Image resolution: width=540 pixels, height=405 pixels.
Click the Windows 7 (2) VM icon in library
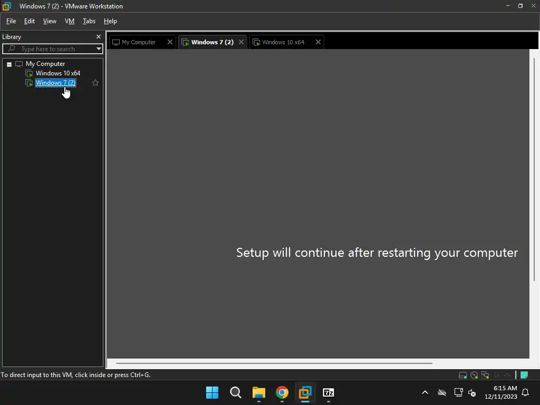click(30, 83)
